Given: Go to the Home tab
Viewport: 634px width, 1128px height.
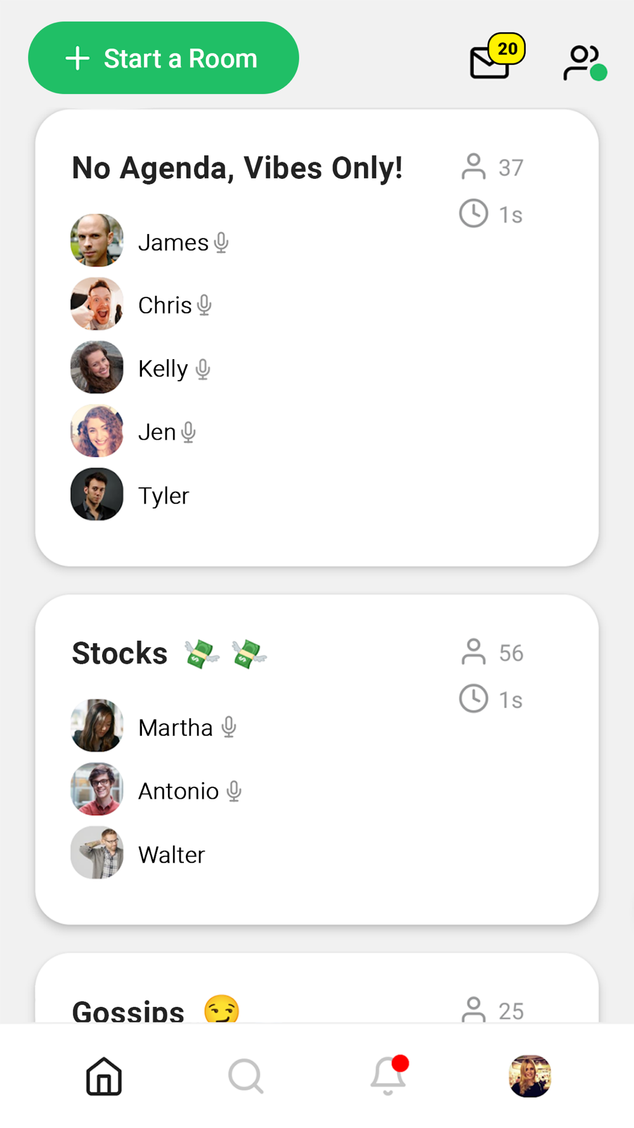Looking at the screenshot, I should point(104,1076).
